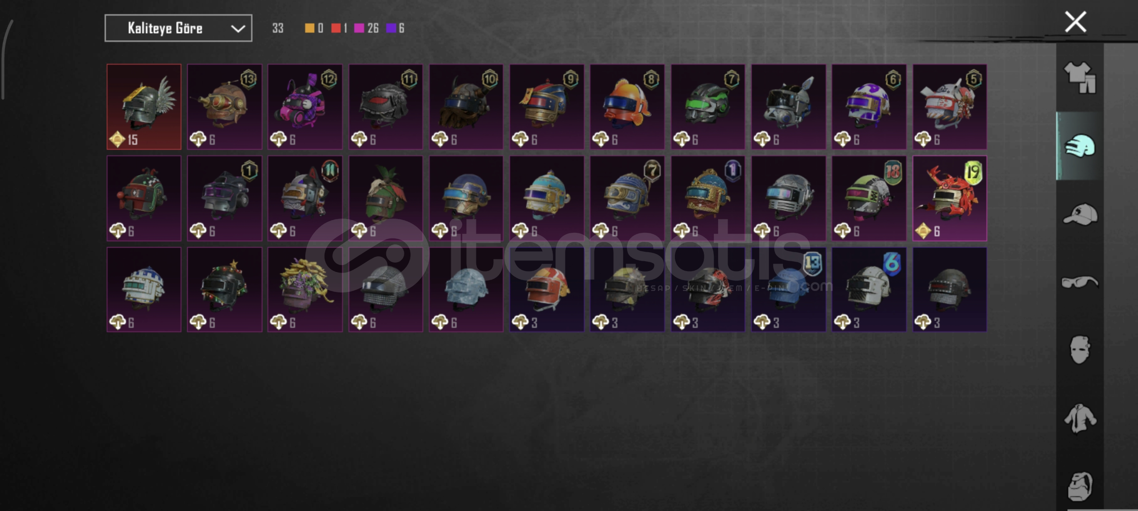Filter by the pink quality swatch showing 26
Image resolution: width=1138 pixels, height=511 pixels.
(x=359, y=28)
